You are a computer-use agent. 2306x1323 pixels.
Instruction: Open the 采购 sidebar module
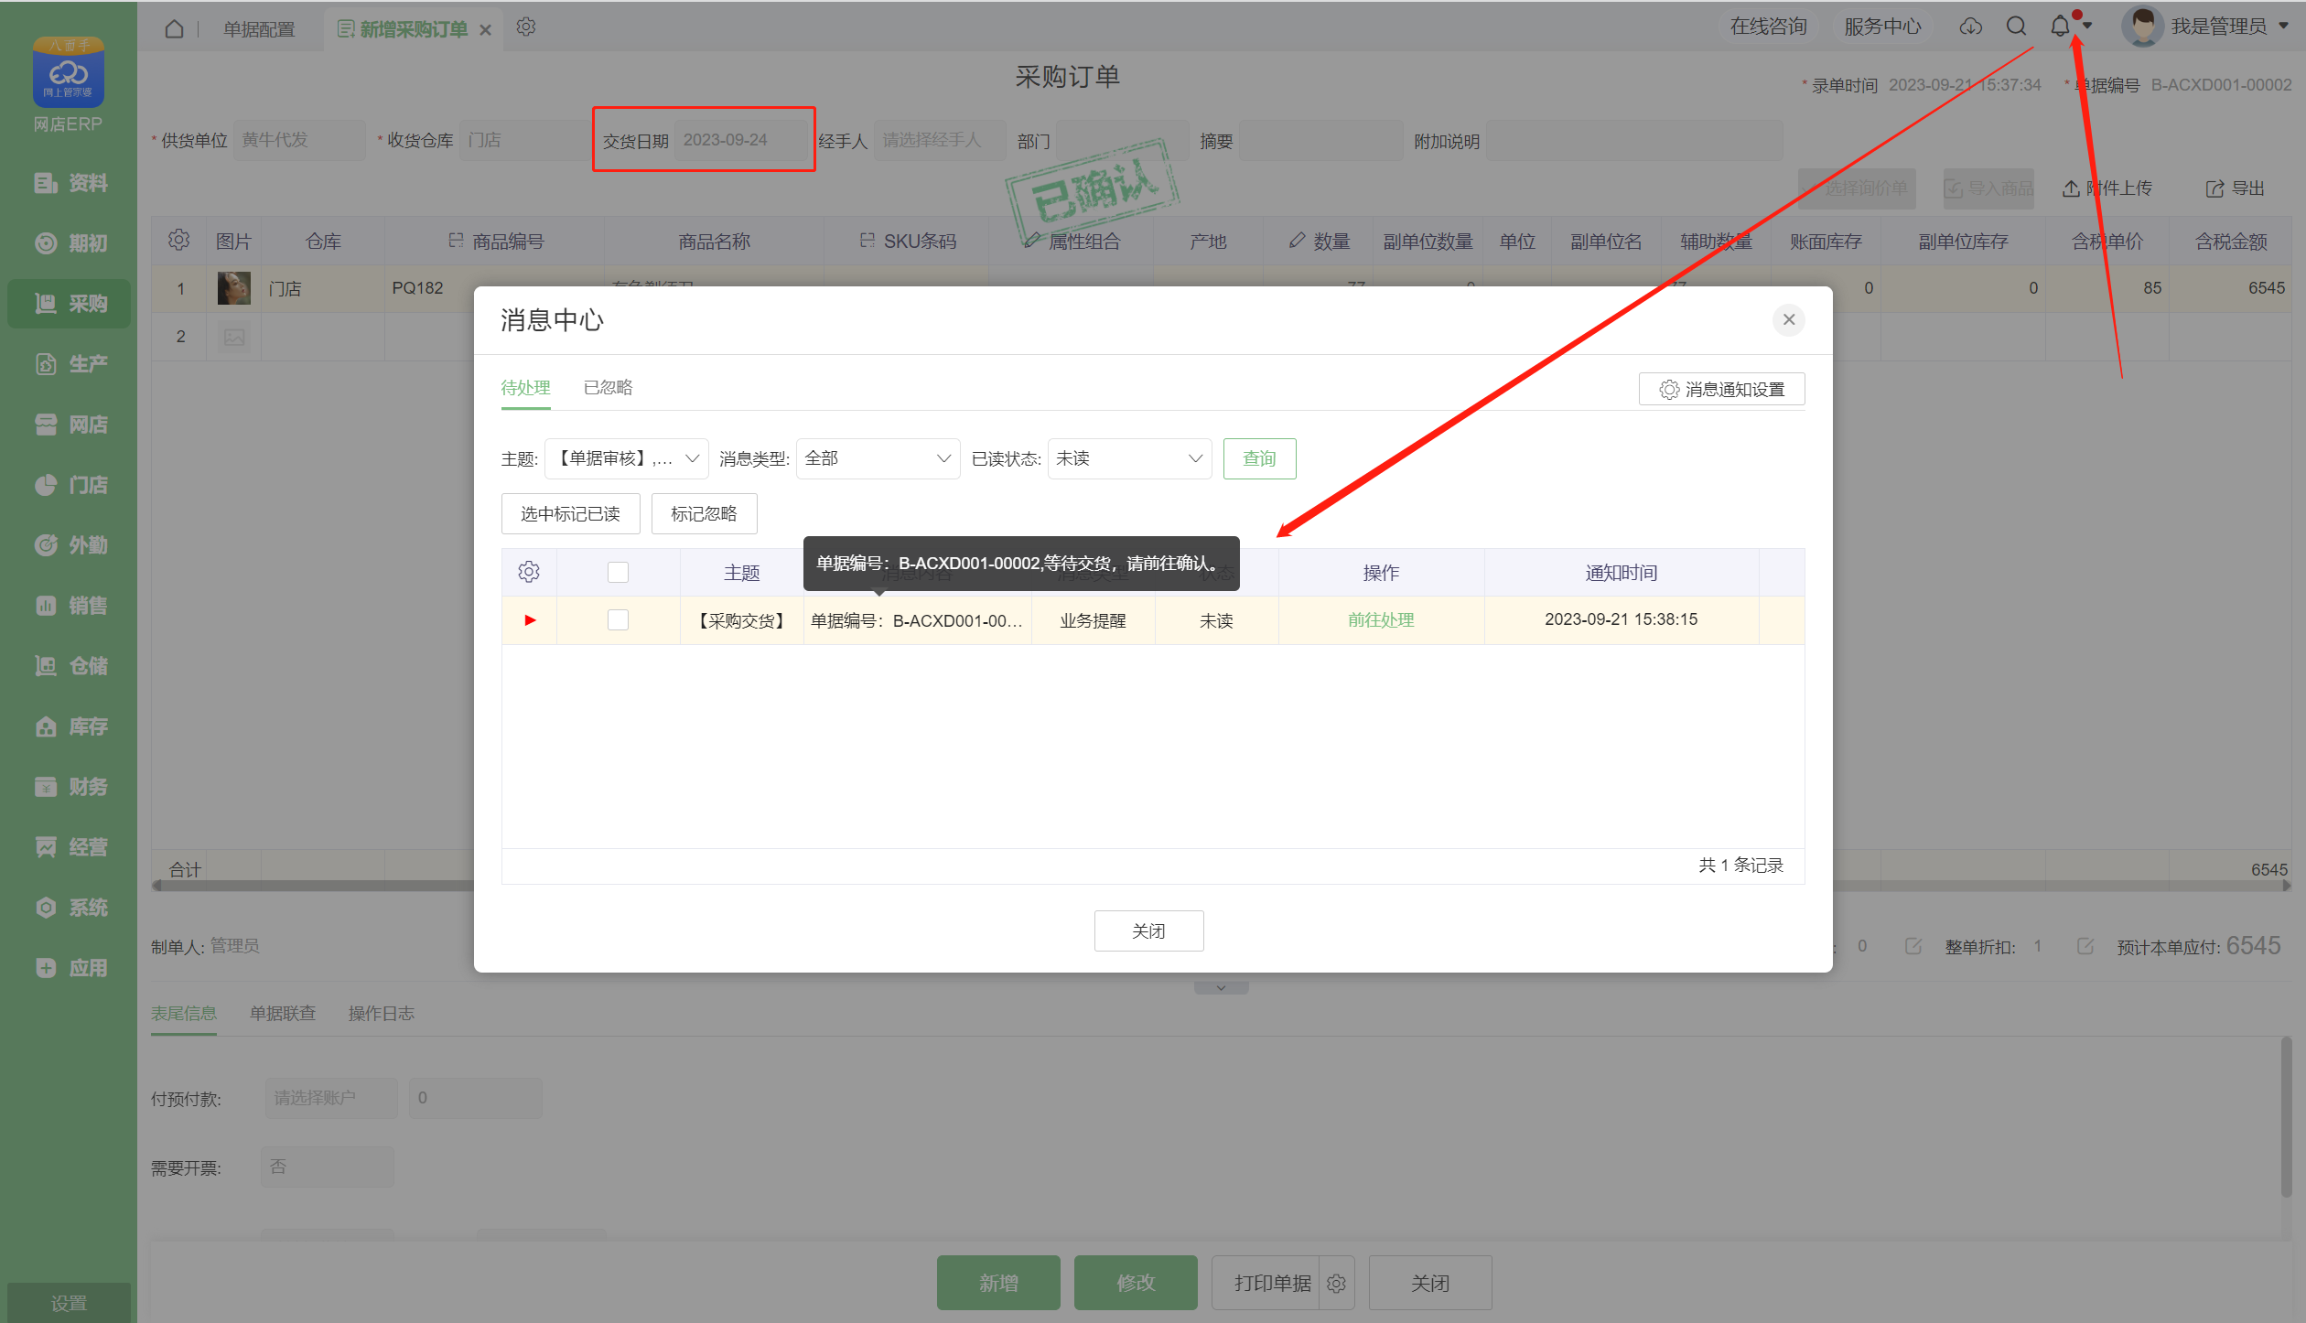(70, 304)
